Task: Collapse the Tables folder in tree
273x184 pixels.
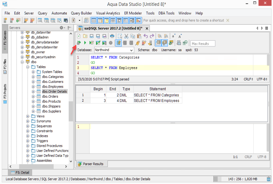Action: point(28,67)
